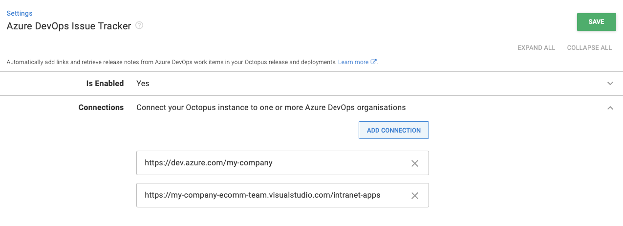
Task: Click the help icon beside Azure DevOps Issue Tracker
Action: pyautogui.click(x=139, y=26)
